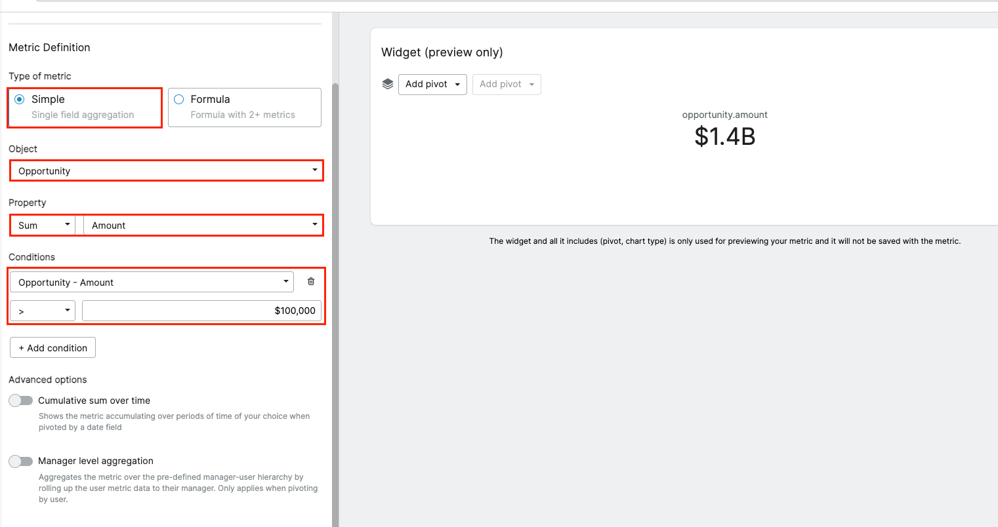
Task: Change the greater-than operator dropdown
Action: (43, 311)
